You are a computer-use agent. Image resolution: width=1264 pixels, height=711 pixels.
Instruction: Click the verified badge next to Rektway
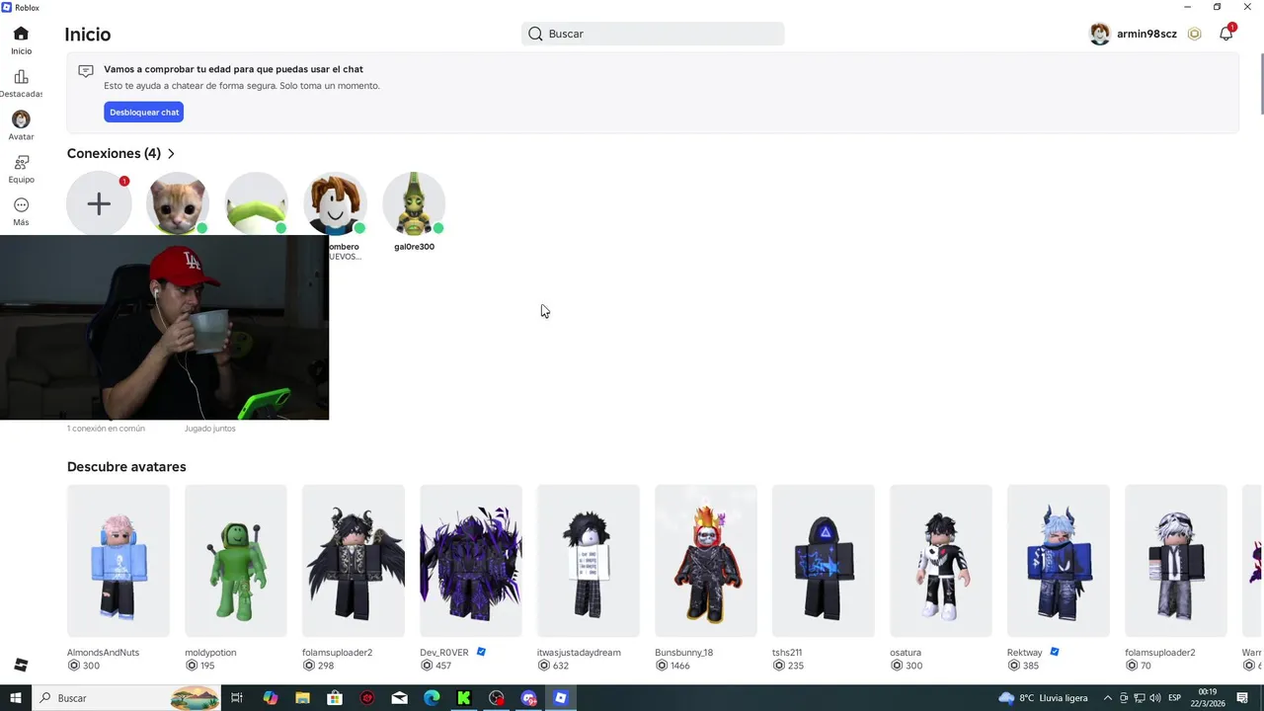tap(1055, 652)
